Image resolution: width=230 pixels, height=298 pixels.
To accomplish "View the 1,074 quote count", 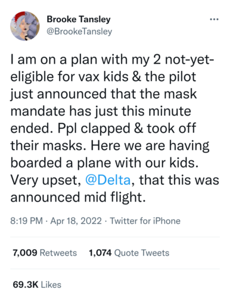I will [100, 253].
